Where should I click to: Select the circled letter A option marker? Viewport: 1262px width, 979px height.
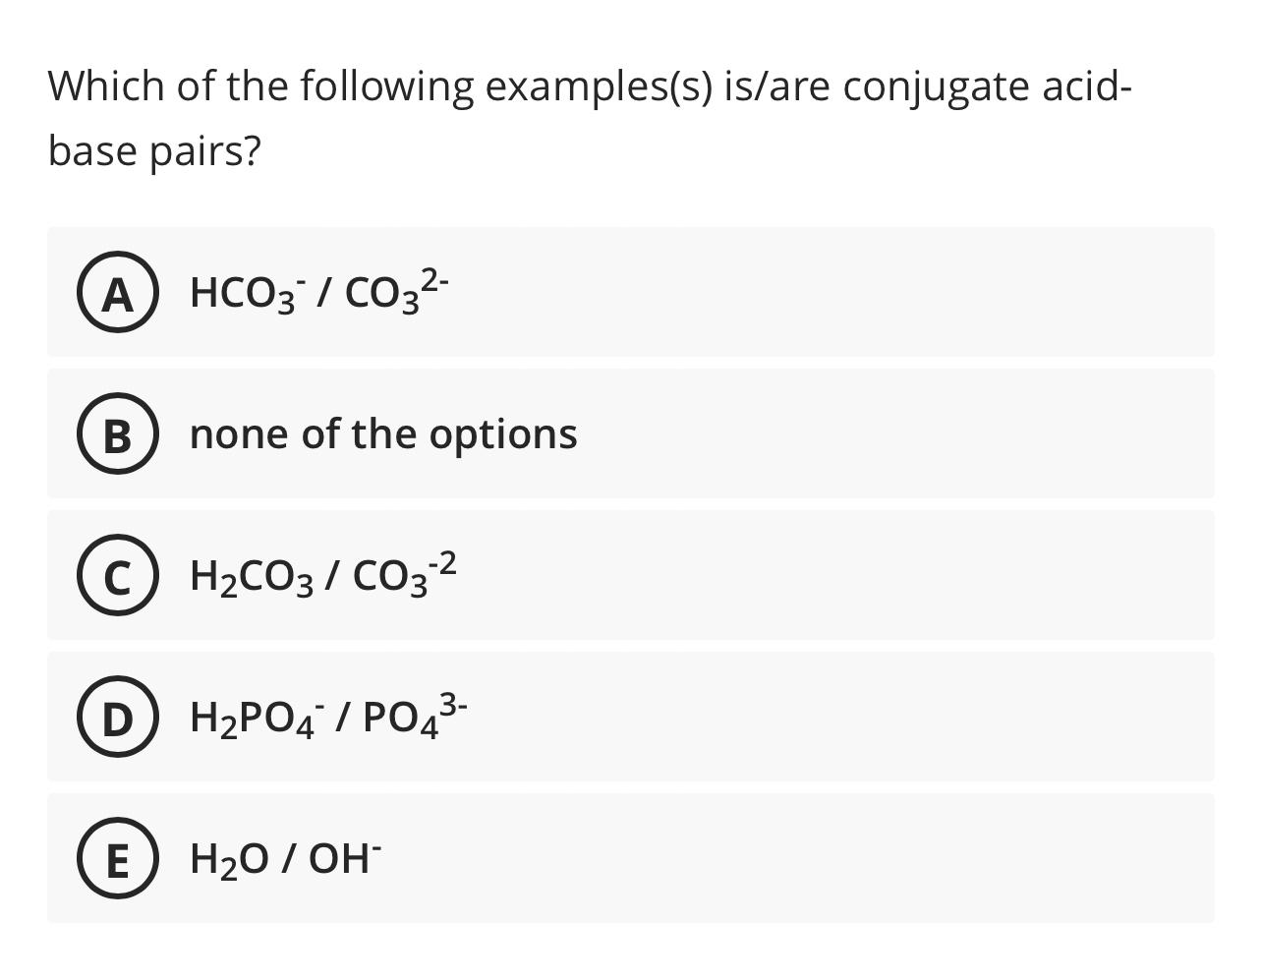[117, 292]
